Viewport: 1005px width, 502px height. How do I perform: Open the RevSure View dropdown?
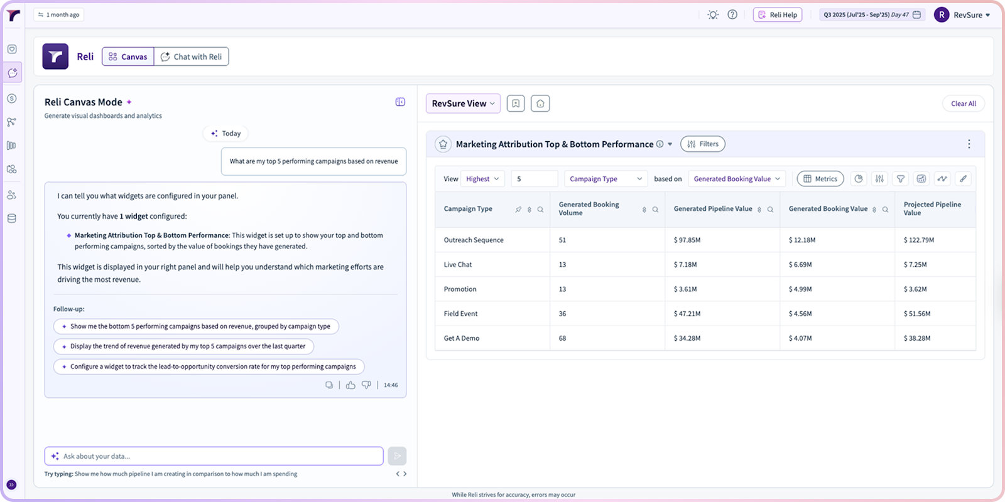coord(463,104)
